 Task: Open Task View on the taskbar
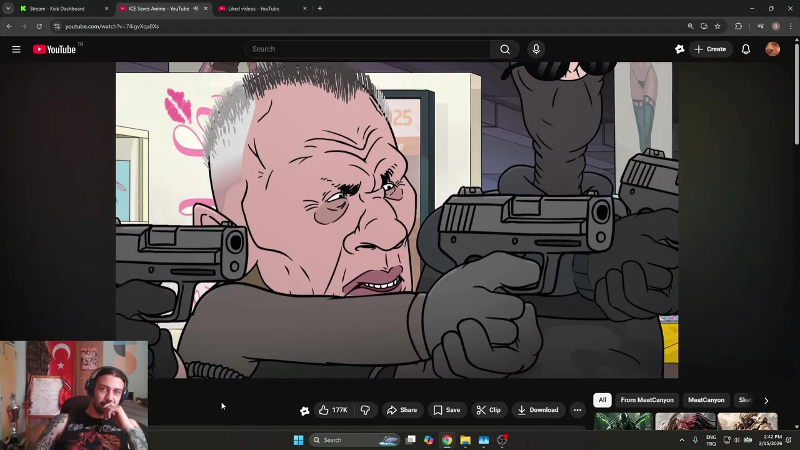pos(411,440)
